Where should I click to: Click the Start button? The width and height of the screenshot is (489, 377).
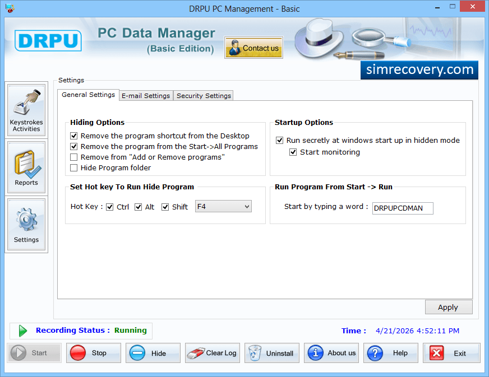[34, 353]
